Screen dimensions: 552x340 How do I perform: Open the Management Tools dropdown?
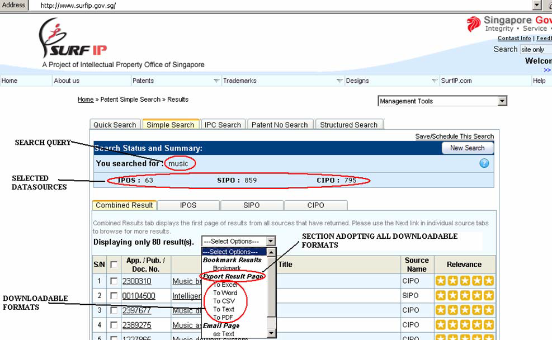442,101
